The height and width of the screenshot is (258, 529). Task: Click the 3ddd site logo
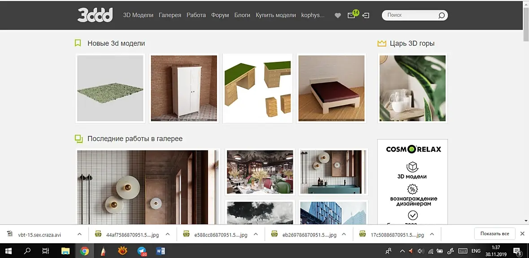pyautogui.click(x=95, y=15)
